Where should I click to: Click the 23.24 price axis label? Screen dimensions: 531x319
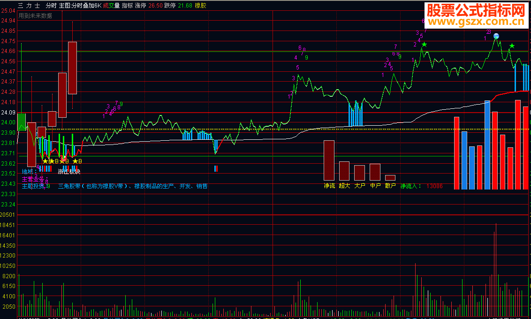[8, 204]
